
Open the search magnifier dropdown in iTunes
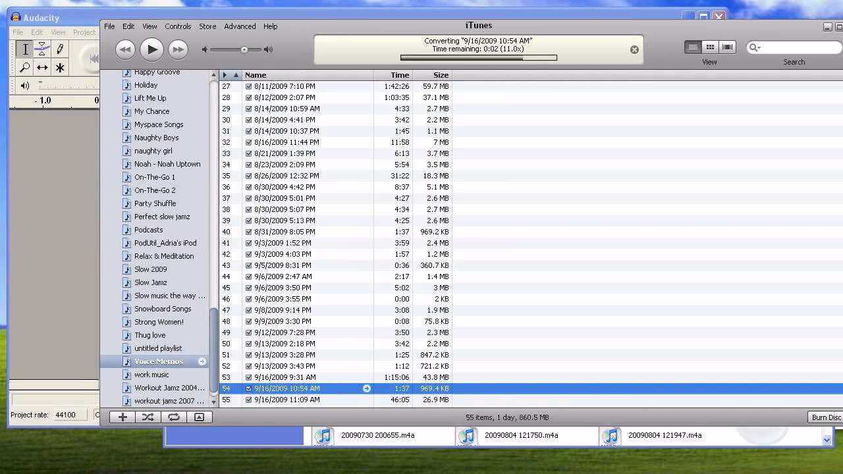tap(755, 47)
